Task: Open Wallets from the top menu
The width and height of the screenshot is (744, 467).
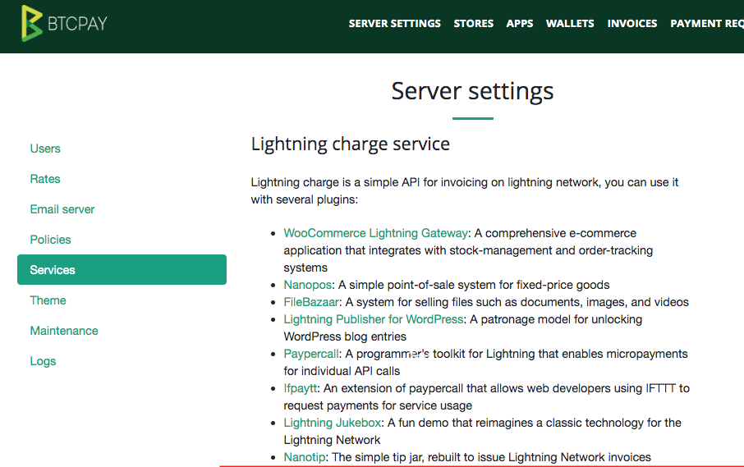Action: (570, 24)
